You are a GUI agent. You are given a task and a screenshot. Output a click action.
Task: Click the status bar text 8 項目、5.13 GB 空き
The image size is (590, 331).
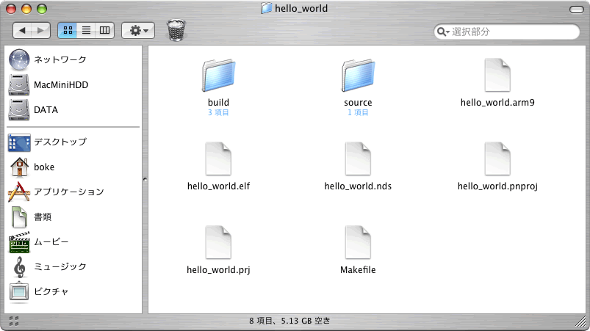click(289, 321)
